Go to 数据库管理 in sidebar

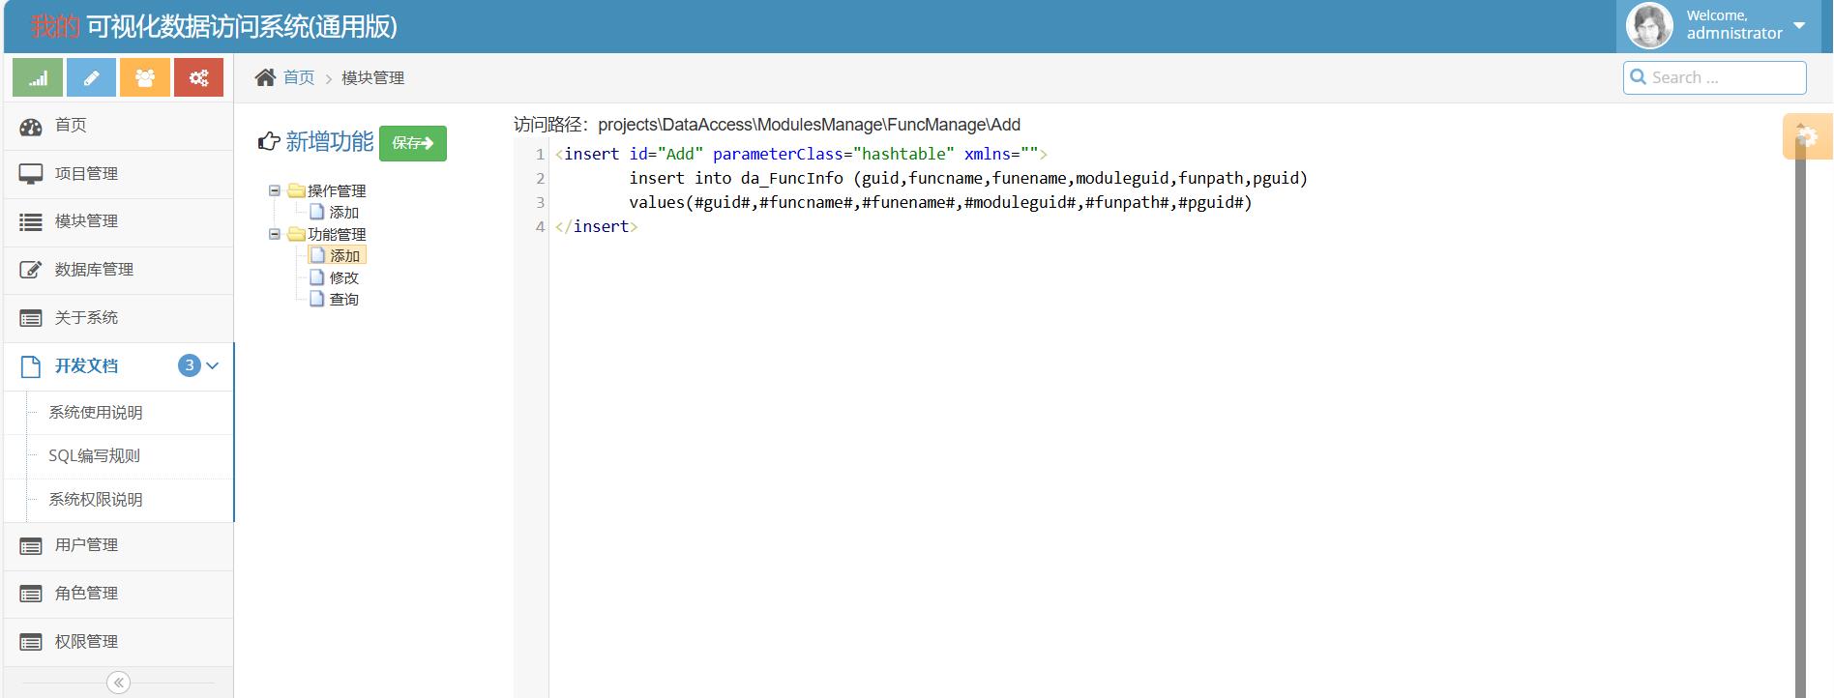[94, 270]
